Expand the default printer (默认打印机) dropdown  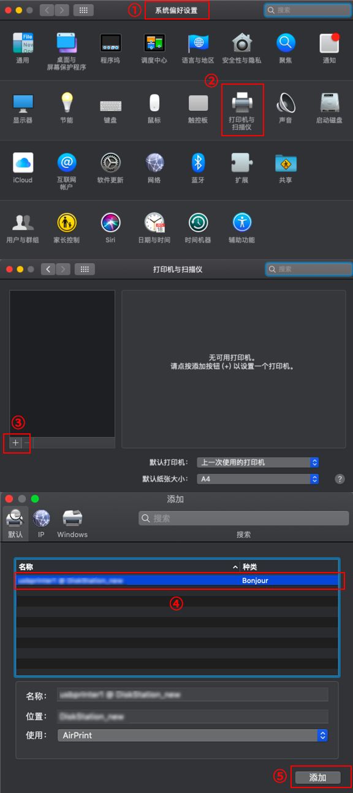click(258, 462)
